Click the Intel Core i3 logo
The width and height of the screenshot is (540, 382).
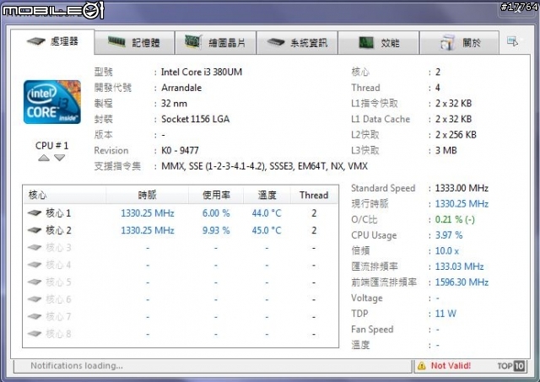click(x=52, y=102)
